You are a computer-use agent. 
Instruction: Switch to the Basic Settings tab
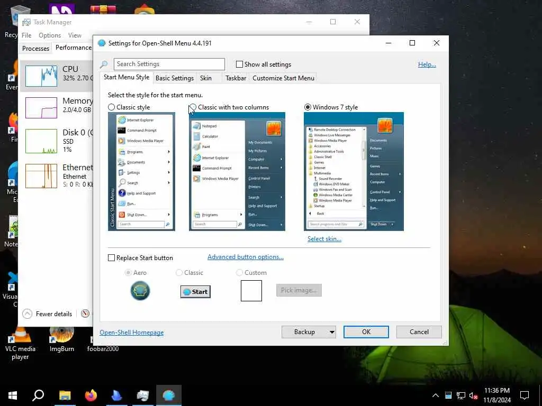pyautogui.click(x=175, y=78)
